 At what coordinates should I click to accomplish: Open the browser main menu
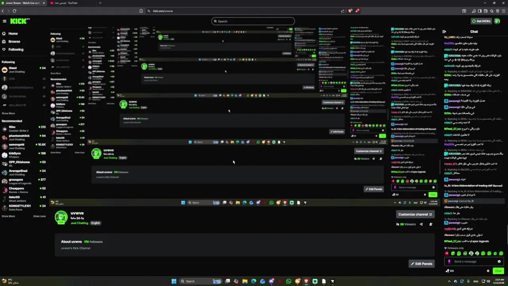[x=504, y=11]
